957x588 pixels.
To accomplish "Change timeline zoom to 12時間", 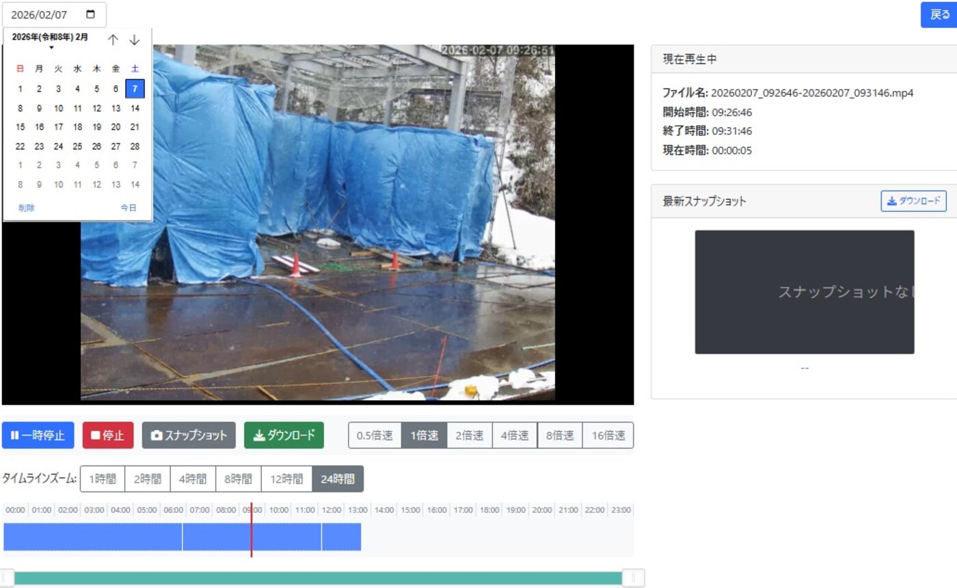I will click(x=286, y=479).
